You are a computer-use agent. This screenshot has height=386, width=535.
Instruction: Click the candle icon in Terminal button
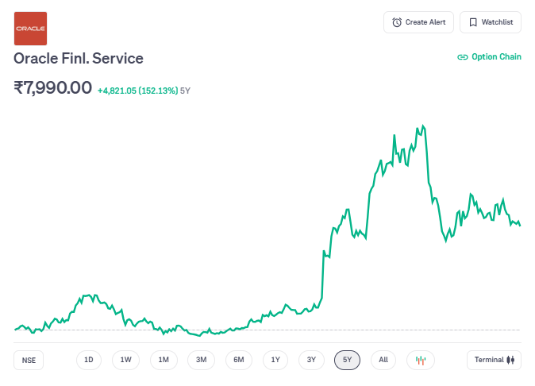pyautogui.click(x=511, y=360)
